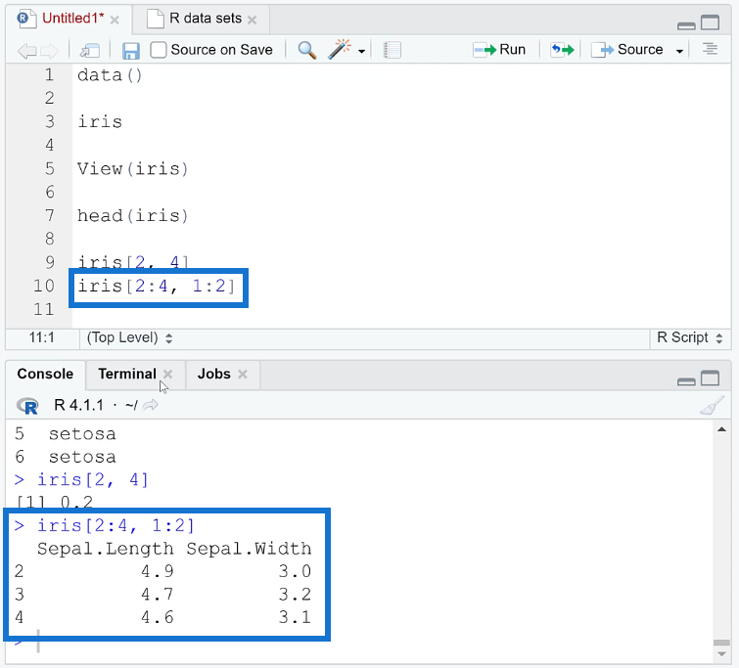Click the code tools magic wand
The width and height of the screenshot is (739, 668).
tap(340, 49)
